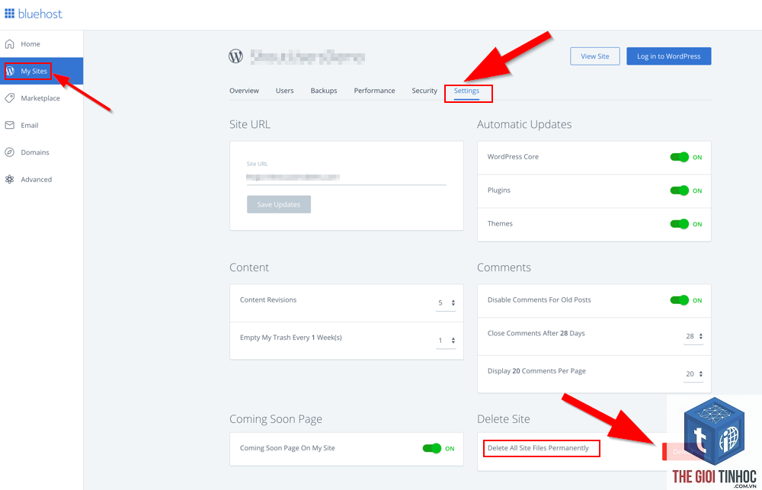Open Empty My Trash weeks dropdown
Viewport: 762px width, 490px height.
[446, 341]
